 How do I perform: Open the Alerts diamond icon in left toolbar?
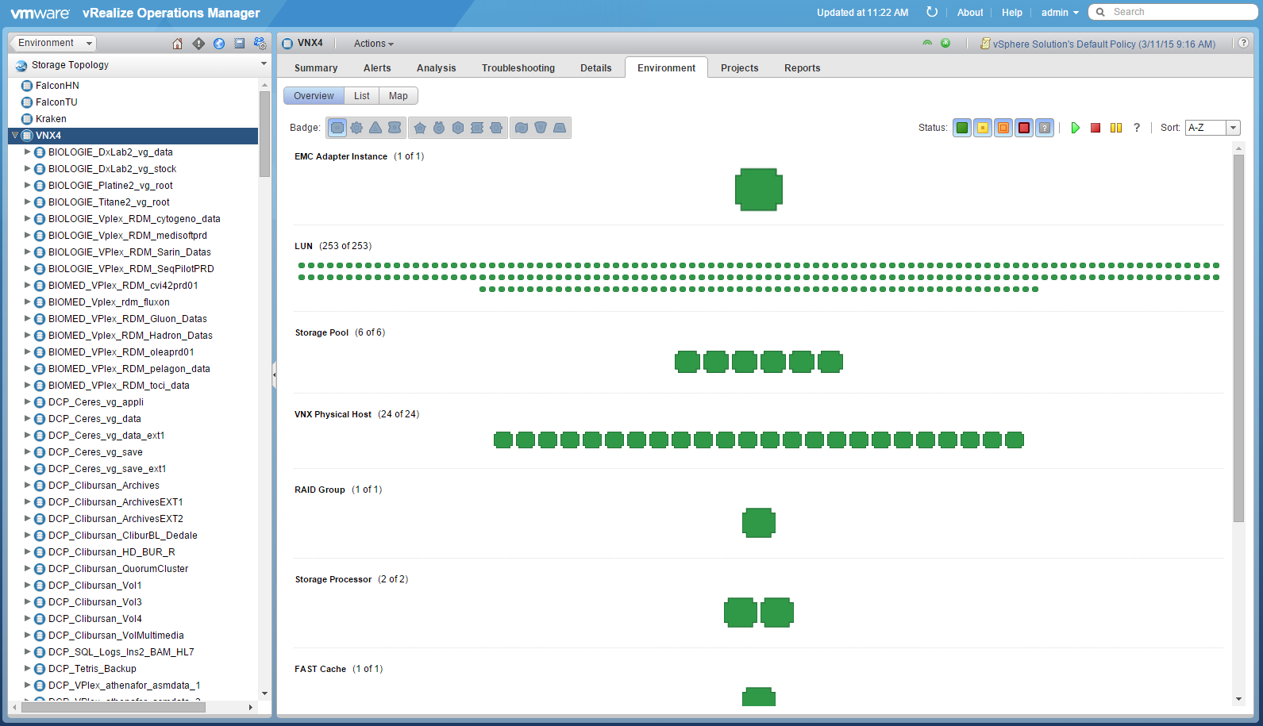198,44
